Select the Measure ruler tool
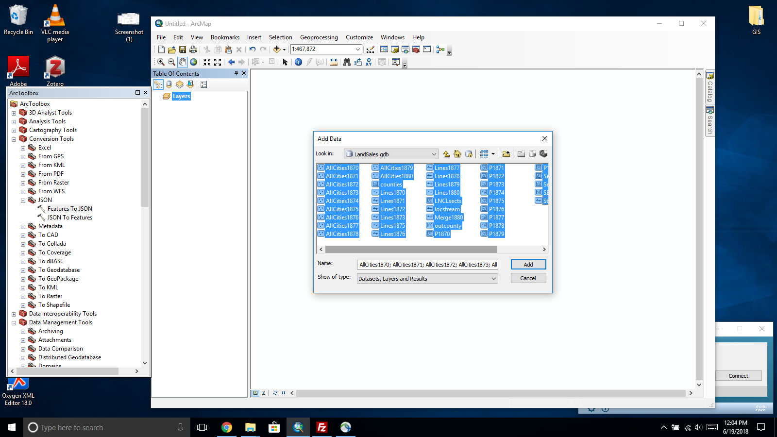 tap(334, 62)
